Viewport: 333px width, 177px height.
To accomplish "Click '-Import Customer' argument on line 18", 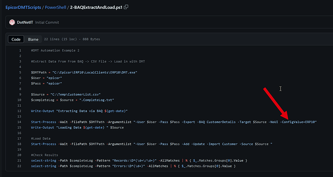I will [x=222, y=144].
